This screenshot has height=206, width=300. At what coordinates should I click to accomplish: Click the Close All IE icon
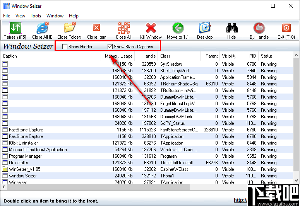[42, 28]
